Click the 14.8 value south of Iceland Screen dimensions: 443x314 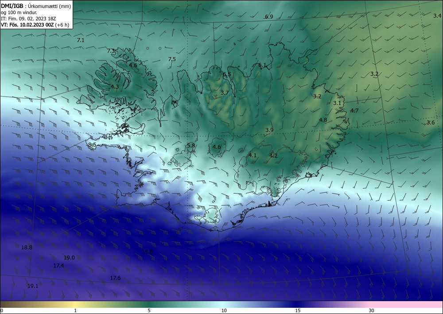pyautogui.click(x=147, y=252)
